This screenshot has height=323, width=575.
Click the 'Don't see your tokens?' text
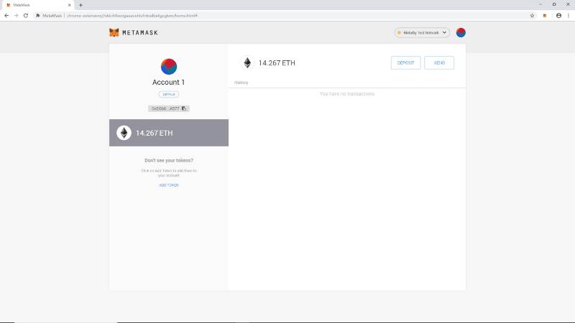click(169, 160)
